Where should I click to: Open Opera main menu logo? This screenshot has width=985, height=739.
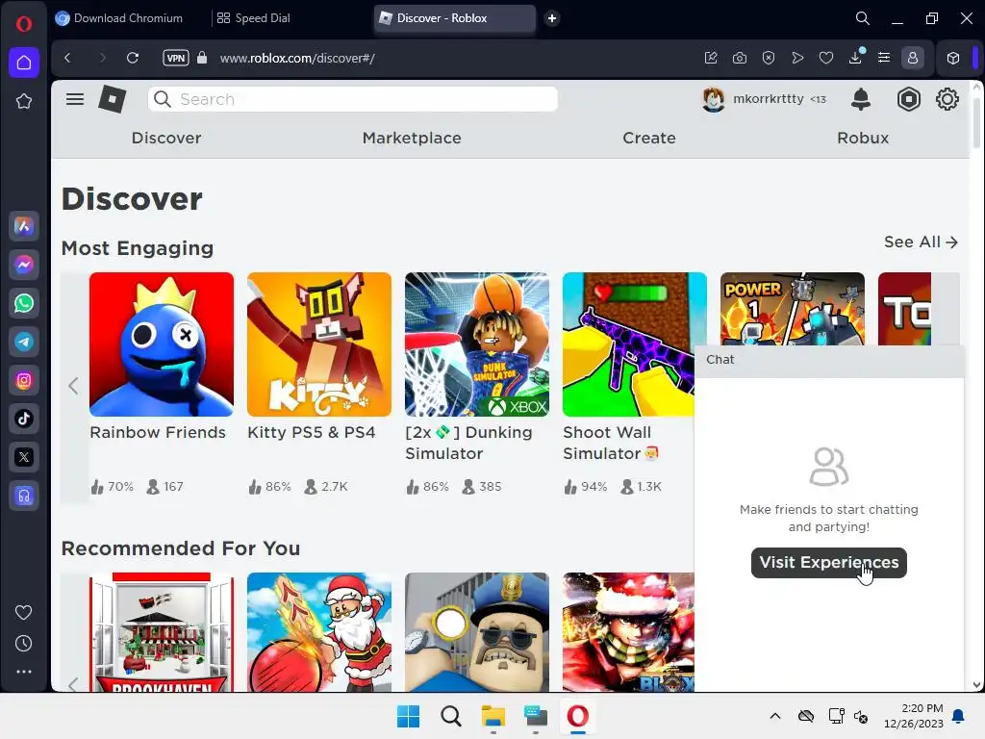click(24, 24)
